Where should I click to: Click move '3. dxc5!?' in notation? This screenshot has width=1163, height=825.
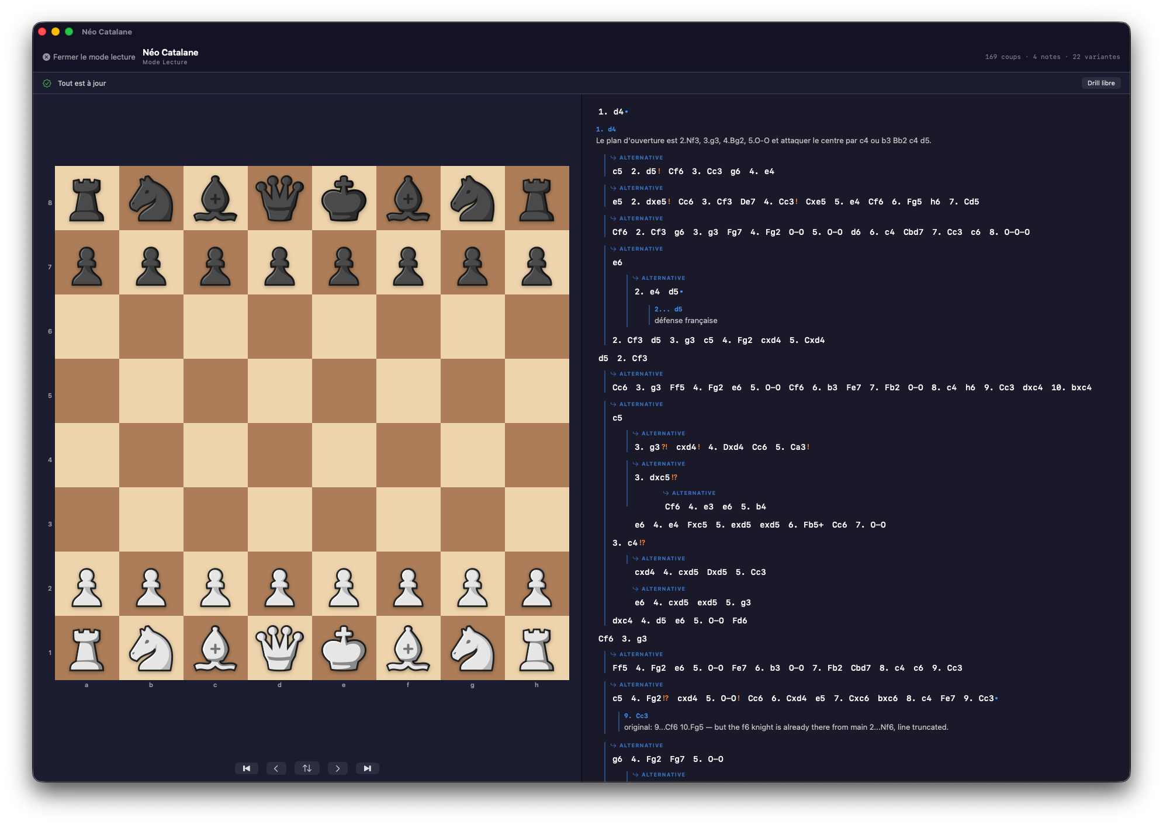(x=656, y=478)
